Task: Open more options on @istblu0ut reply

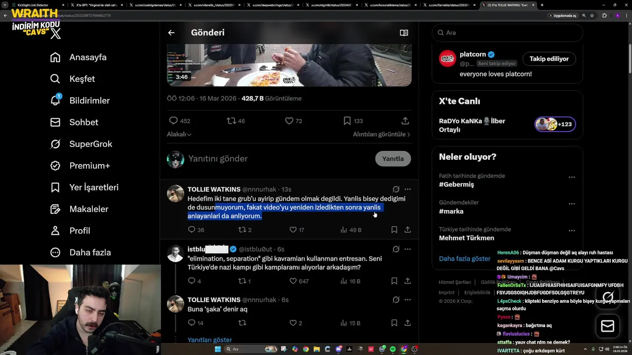Action: click(407, 249)
